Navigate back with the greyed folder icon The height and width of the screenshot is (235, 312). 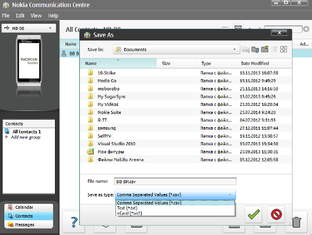(245, 49)
